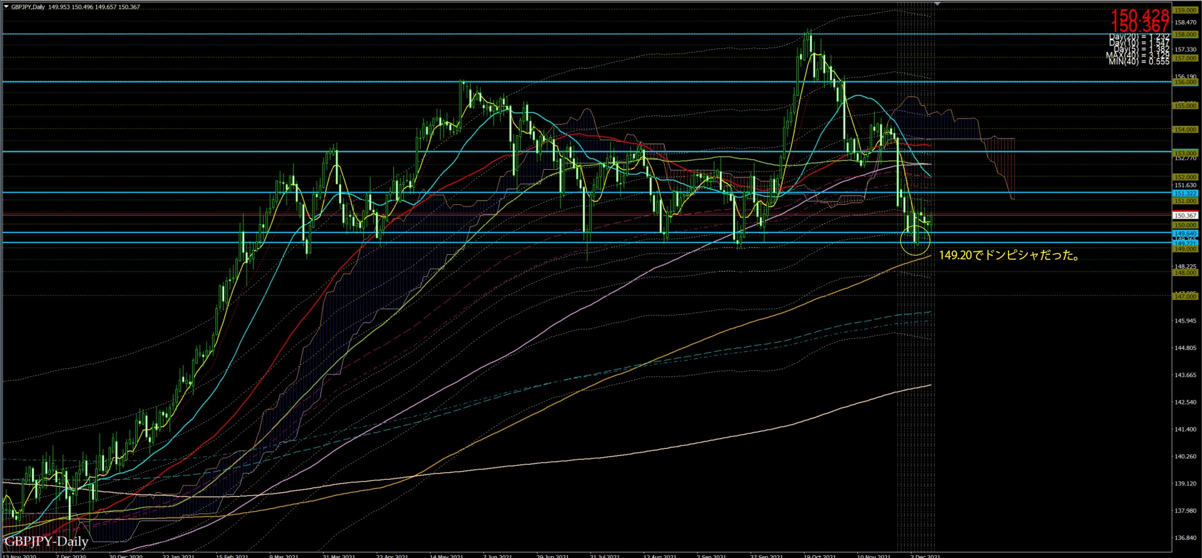Image resolution: width=1202 pixels, height=558 pixels.
Task: Click the 156.000 price tag on scale
Action: coord(1184,82)
